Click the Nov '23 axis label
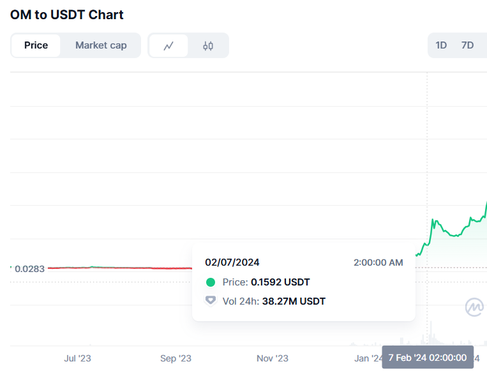The width and height of the screenshot is (487, 380). [273, 358]
